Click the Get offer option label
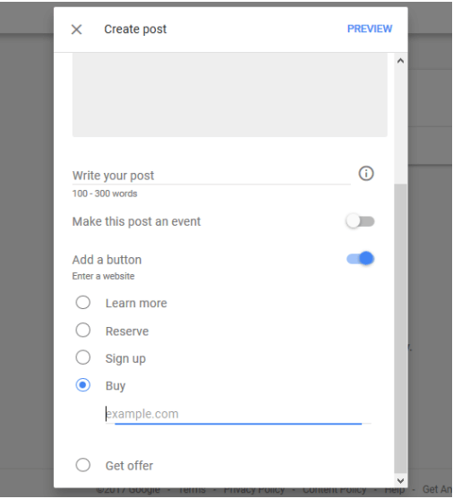The width and height of the screenshot is (453, 499). point(129,466)
